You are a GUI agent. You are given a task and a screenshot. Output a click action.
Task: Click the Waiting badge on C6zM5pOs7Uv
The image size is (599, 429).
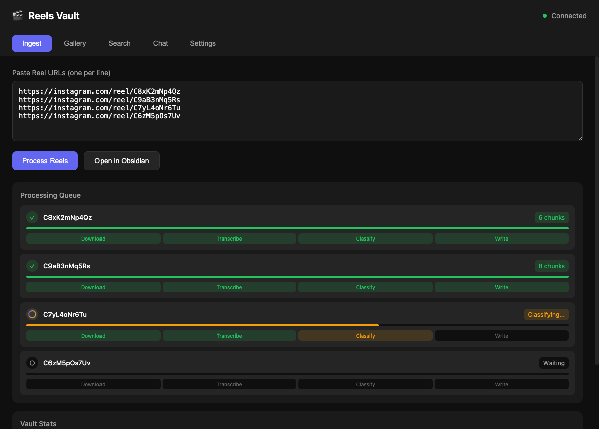554,363
